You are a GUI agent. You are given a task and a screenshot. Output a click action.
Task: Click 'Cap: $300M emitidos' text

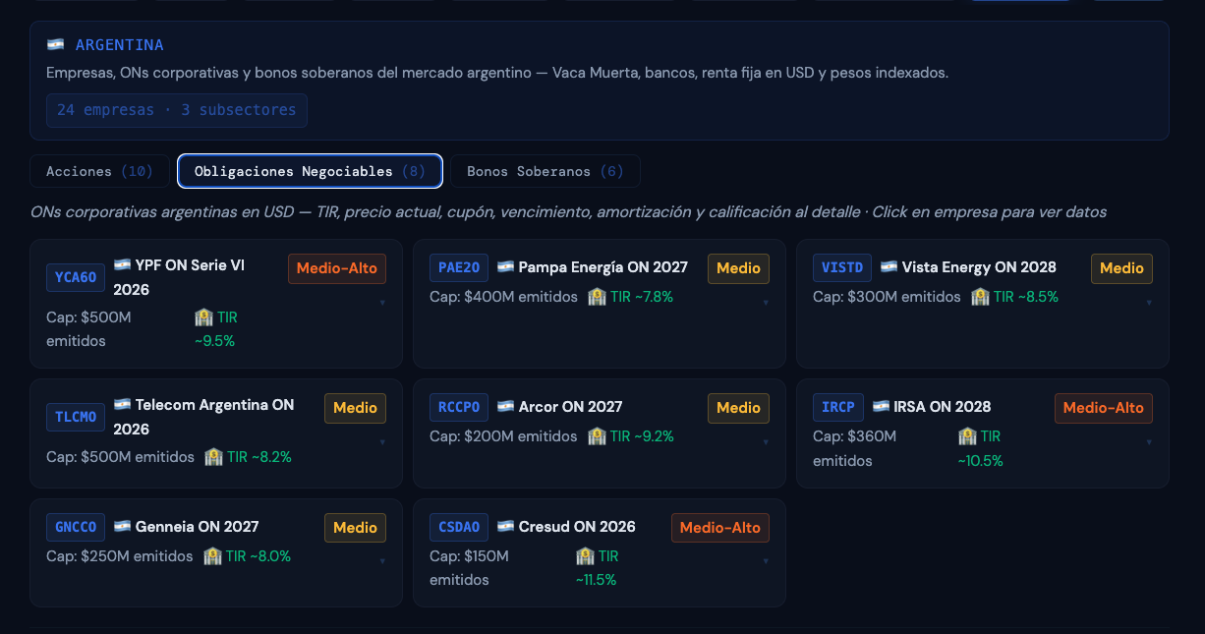[x=887, y=296]
